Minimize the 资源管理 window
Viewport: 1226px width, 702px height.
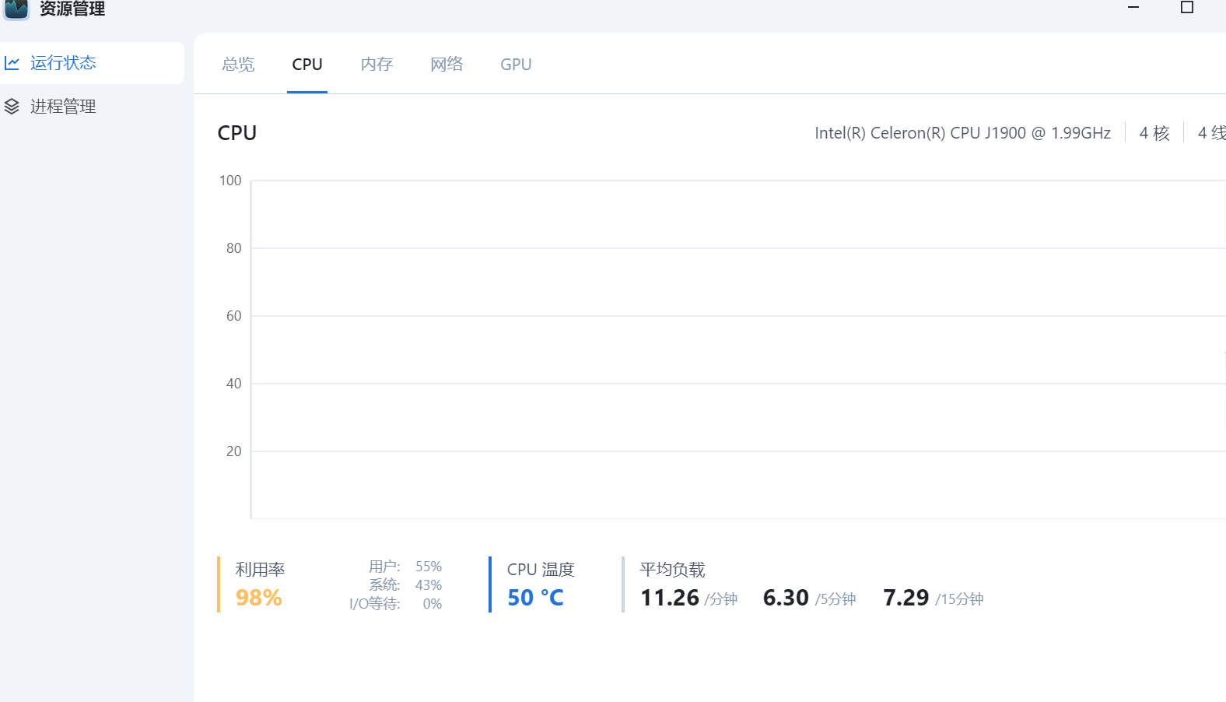[x=1133, y=8]
